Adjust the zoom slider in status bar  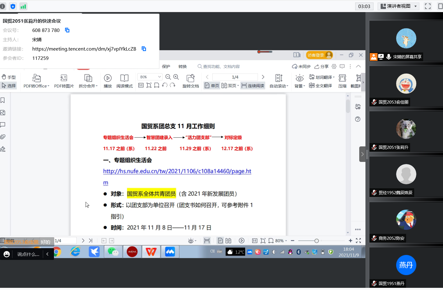tap(316, 241)
